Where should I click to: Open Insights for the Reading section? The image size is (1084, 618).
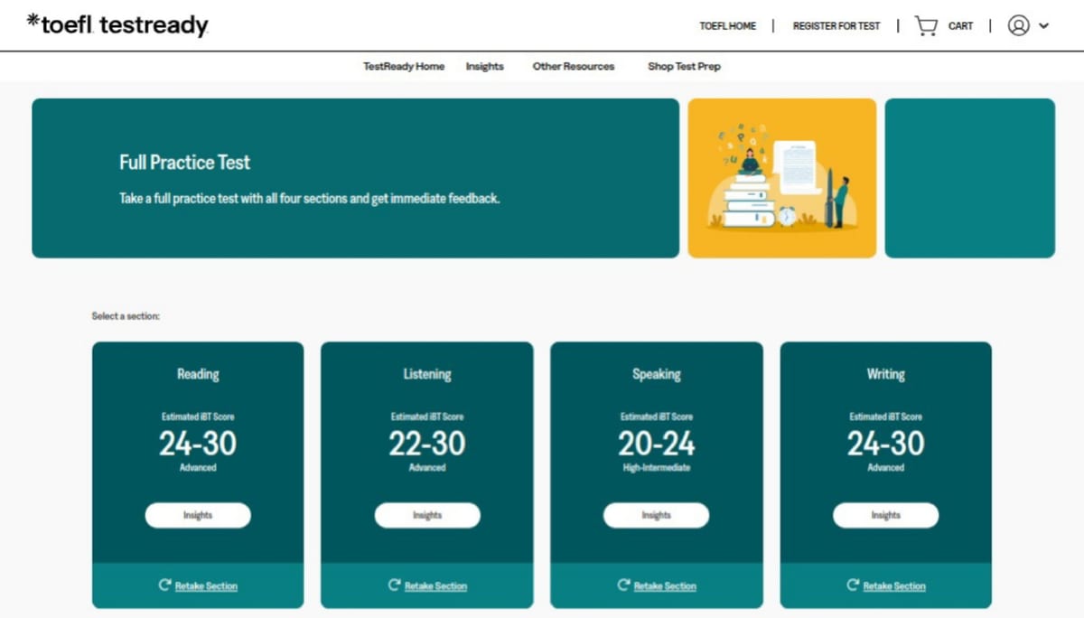coord(198,515)
